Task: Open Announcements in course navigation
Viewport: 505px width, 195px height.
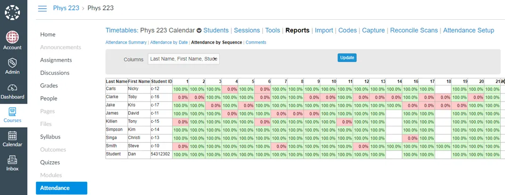Action: tap(60, 47)
